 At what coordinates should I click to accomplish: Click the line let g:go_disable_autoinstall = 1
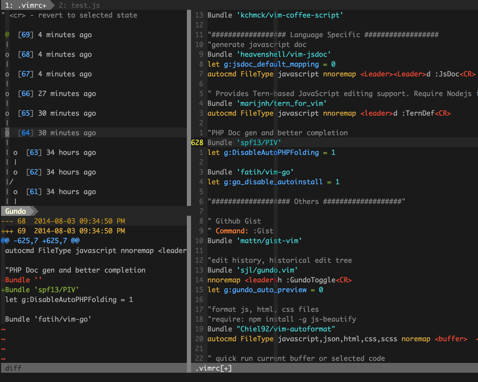pos(274,182)
